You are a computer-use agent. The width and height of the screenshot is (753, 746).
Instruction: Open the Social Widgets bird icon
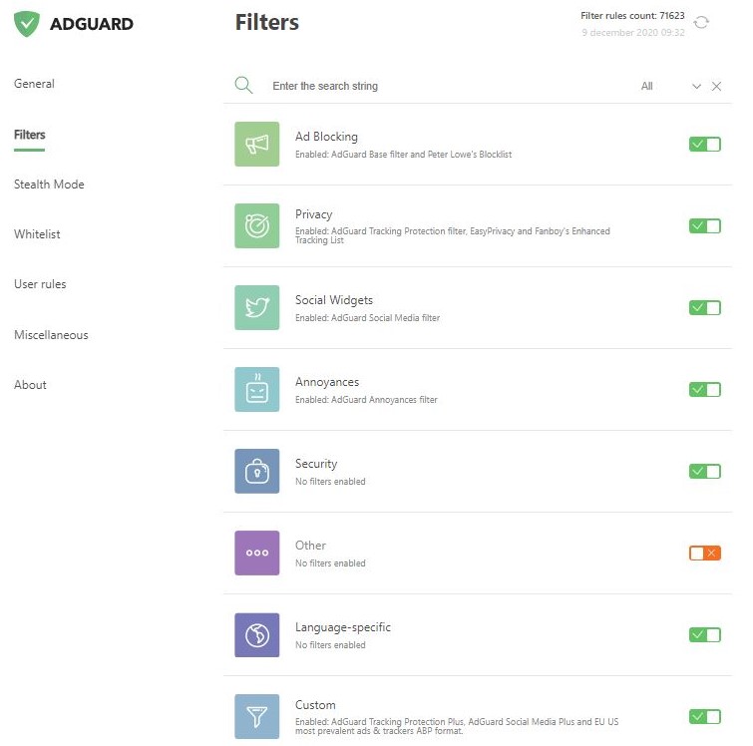[x=257, y=307]
